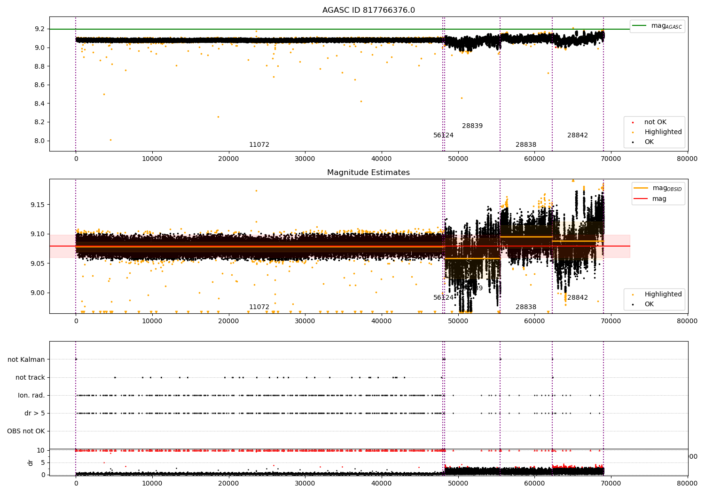Click y-axis tick 9.2 in top plot
705x494 pixels.
click(39, 29)
